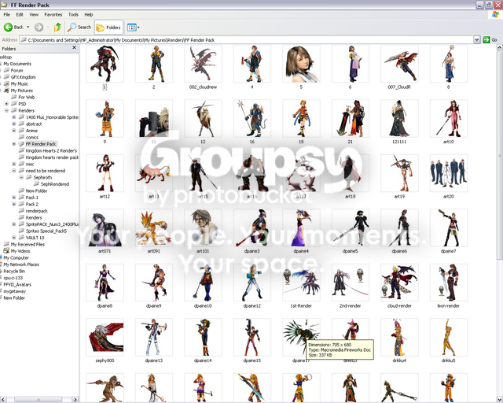Select thumbnail named art10
This screenshot has height=403, width=503.
pyautogui.click(x=449, y=118)
